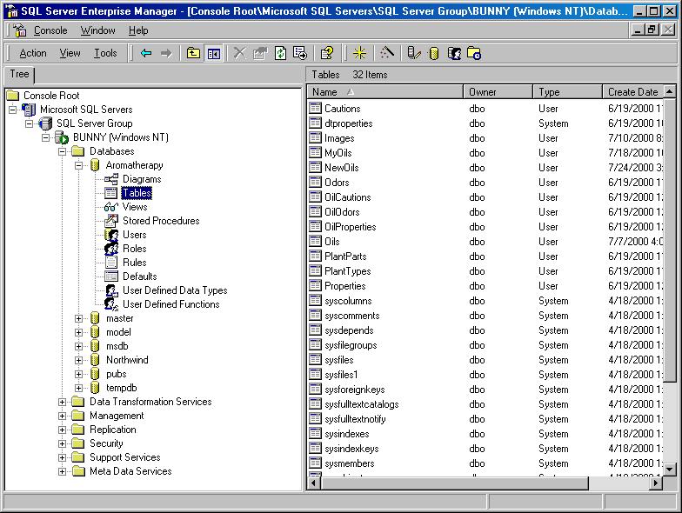Expand the Northwind database node
The image size is (682, 513).
coord(79,360)
